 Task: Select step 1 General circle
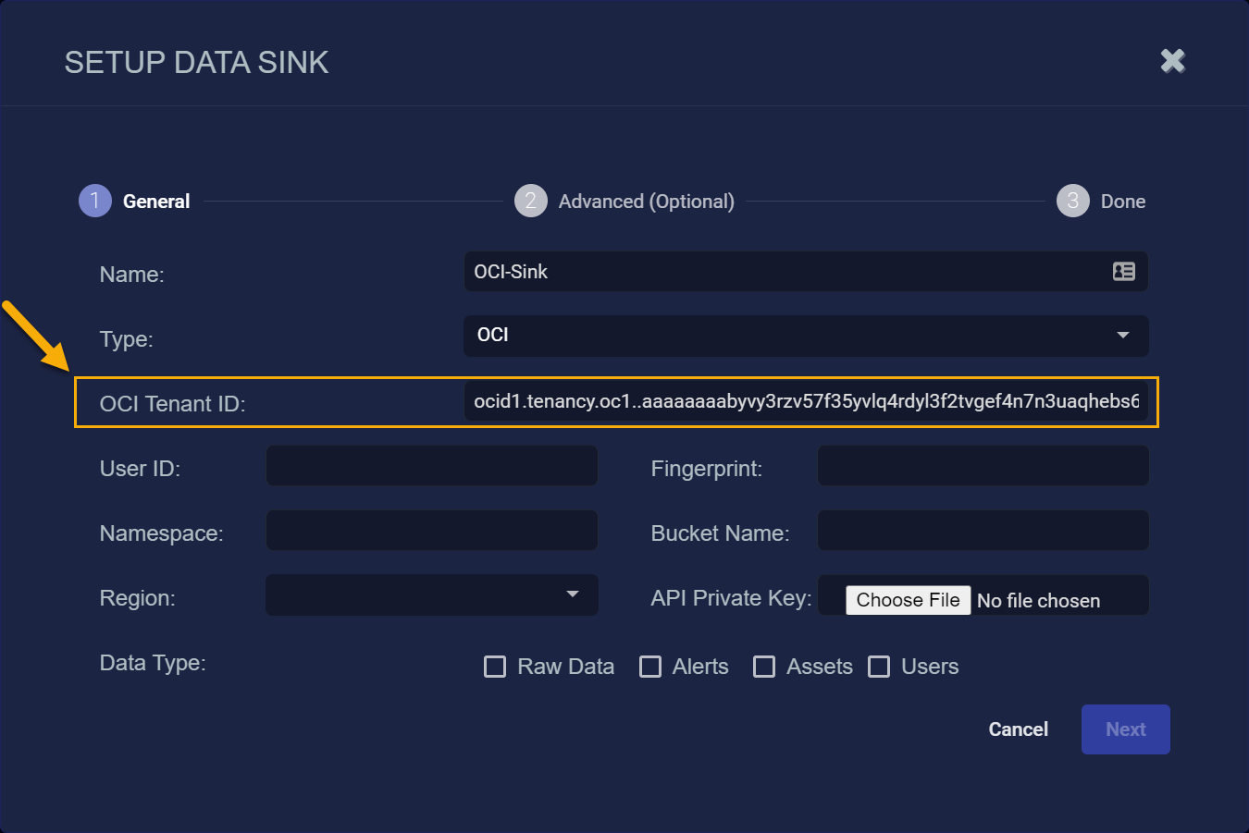point(95,201)
